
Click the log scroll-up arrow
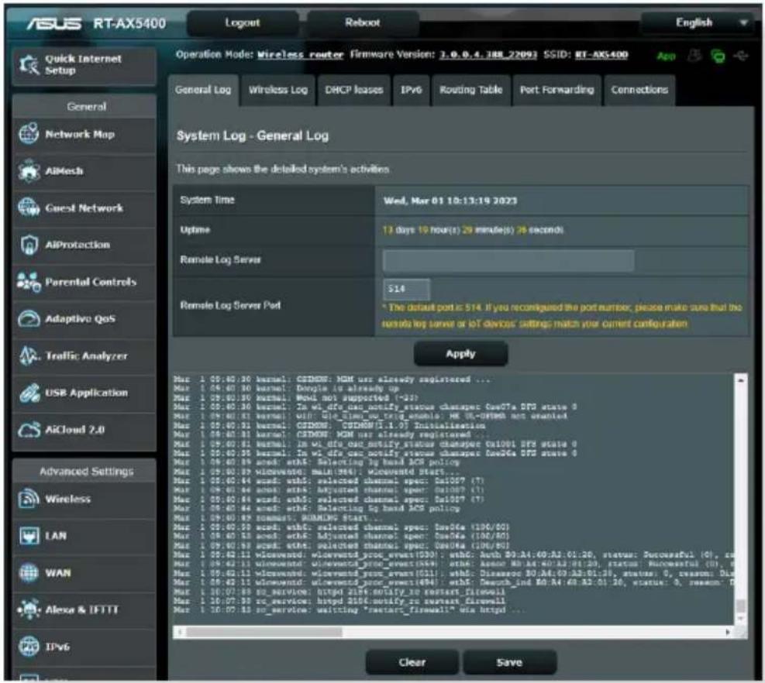[741, 379]
